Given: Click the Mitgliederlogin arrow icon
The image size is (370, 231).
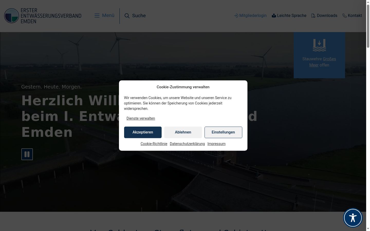Looking at the screenshot, I should (236, 16).
